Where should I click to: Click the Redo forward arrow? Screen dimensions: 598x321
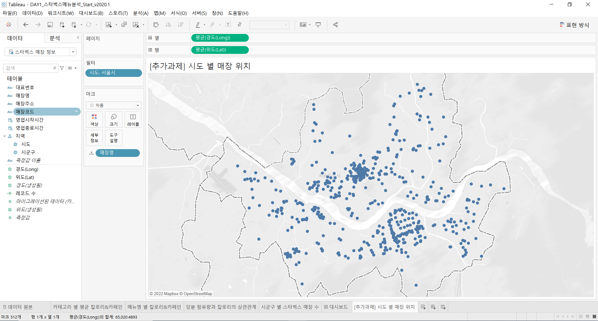pos(38,25)
